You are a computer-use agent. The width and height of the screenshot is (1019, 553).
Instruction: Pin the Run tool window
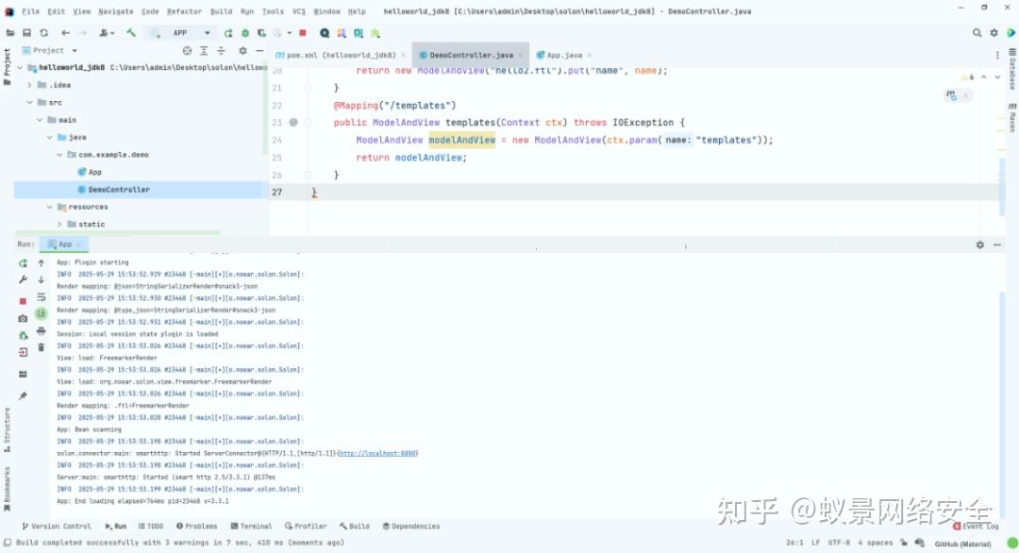22,395
